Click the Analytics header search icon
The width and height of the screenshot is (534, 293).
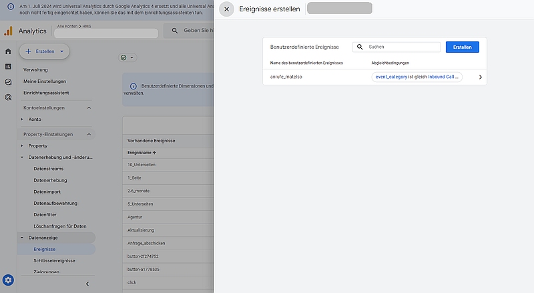175,31
